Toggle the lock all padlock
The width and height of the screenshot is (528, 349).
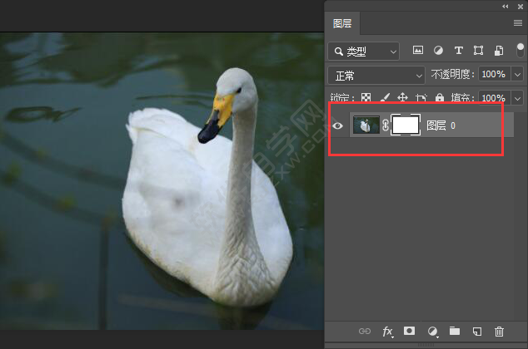440,98
